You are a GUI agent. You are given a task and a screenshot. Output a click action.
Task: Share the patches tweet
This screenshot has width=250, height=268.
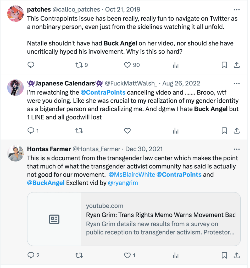237,65
